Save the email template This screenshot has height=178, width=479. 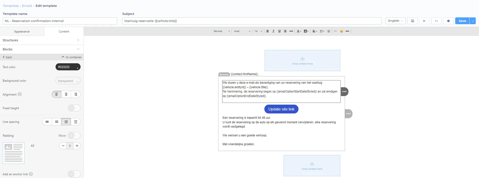[462, 21]
